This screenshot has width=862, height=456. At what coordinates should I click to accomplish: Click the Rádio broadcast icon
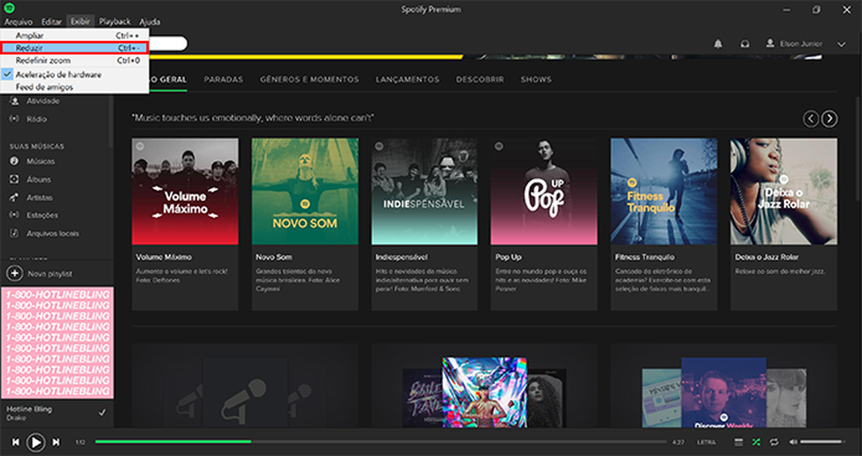15,119
